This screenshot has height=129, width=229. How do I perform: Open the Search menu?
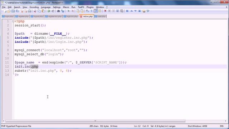[17, 7]
